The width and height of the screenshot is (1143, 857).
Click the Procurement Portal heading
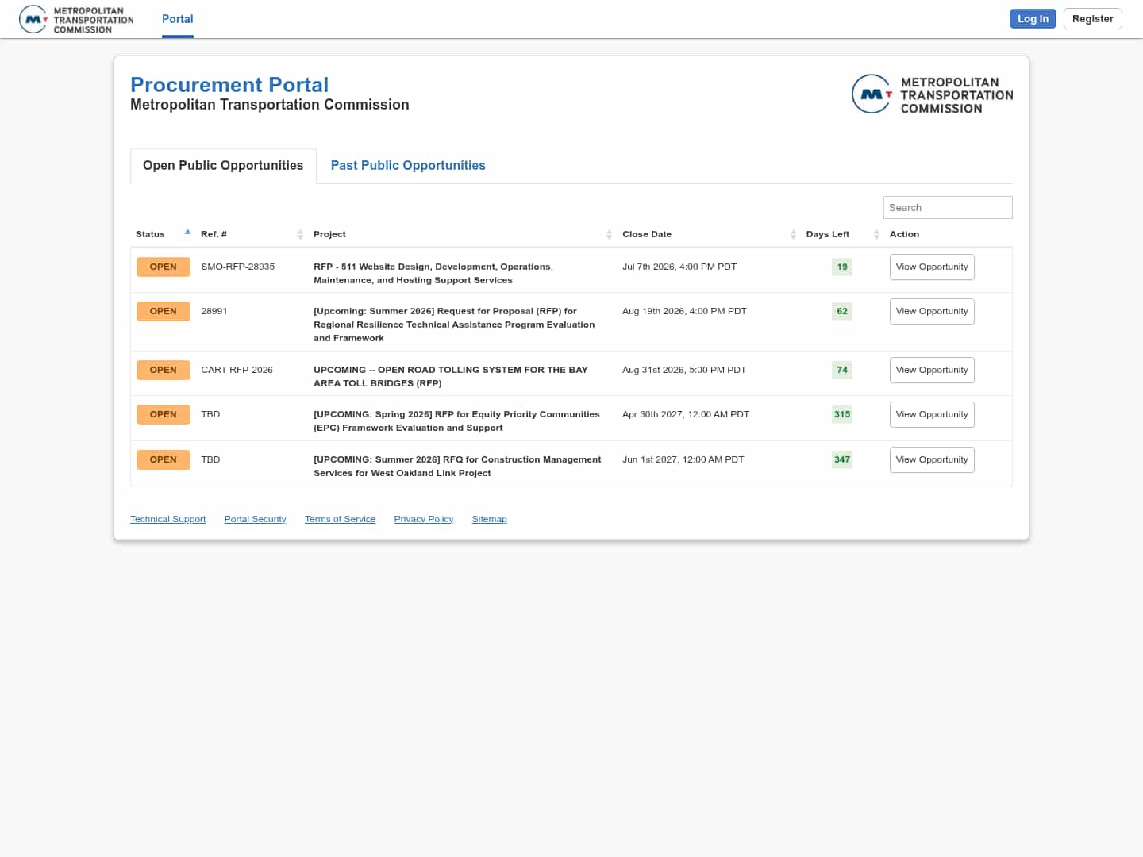(x=229, y=85)
